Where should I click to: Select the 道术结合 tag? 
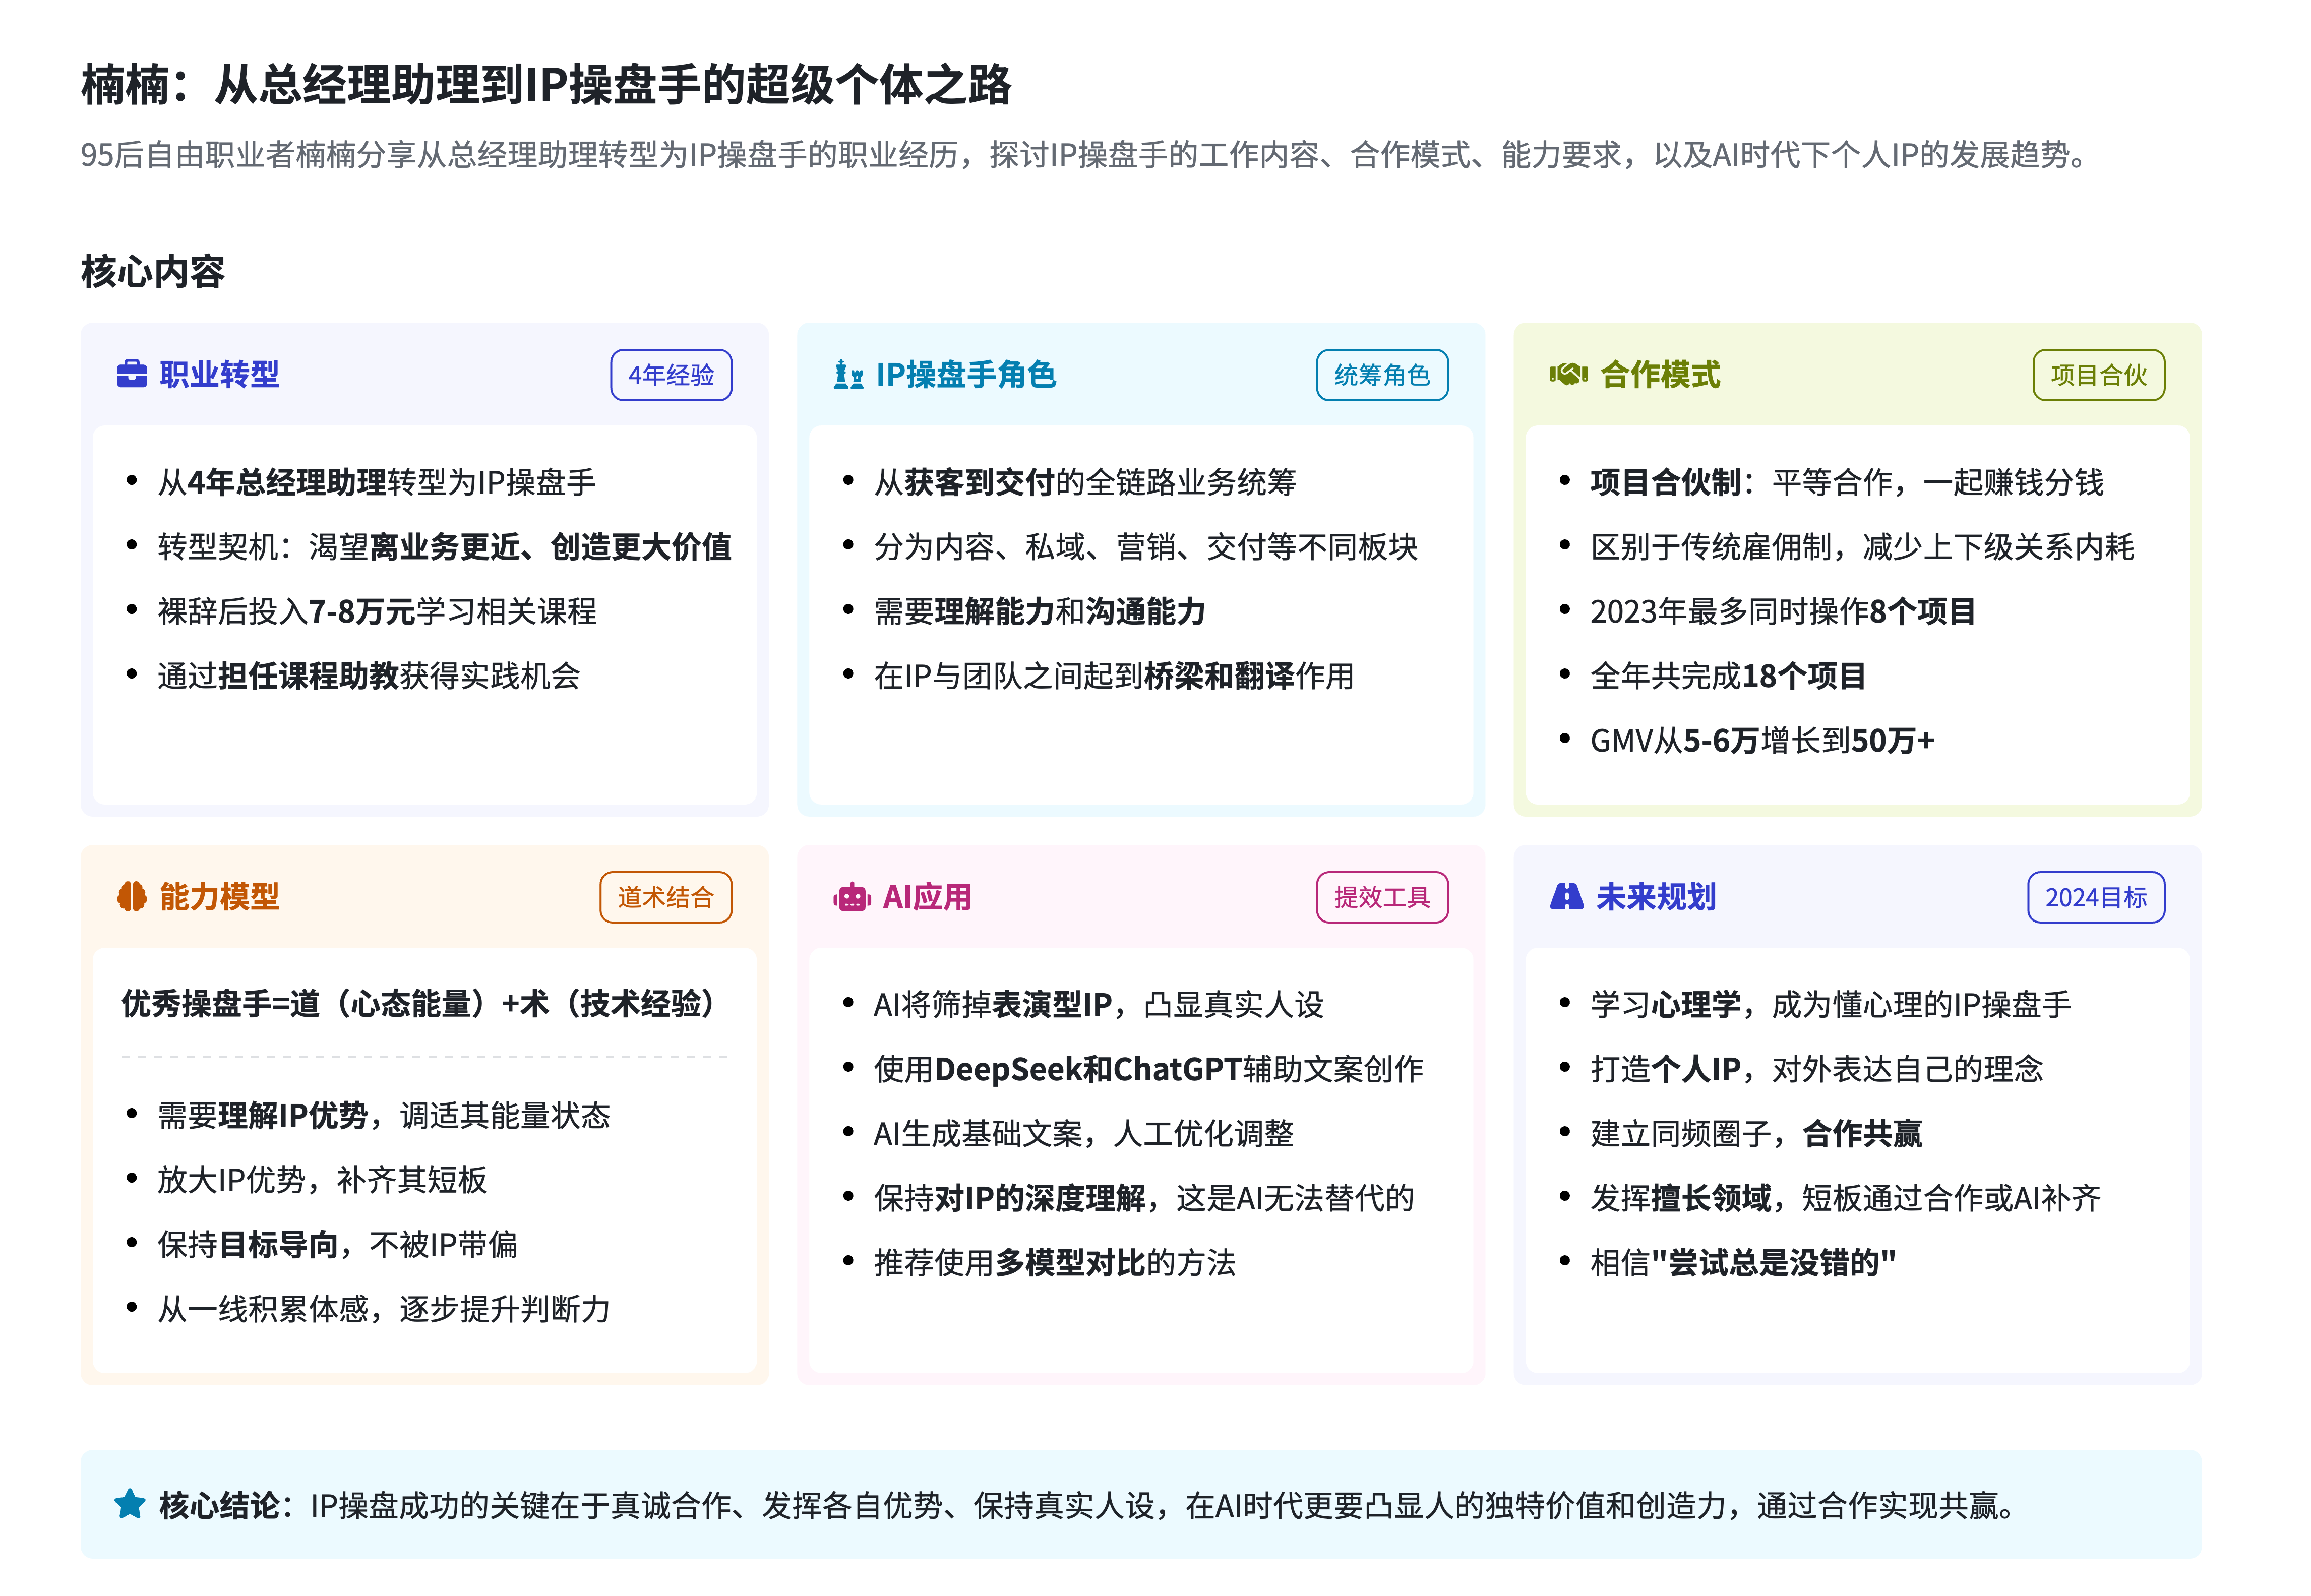pos(665,897)
